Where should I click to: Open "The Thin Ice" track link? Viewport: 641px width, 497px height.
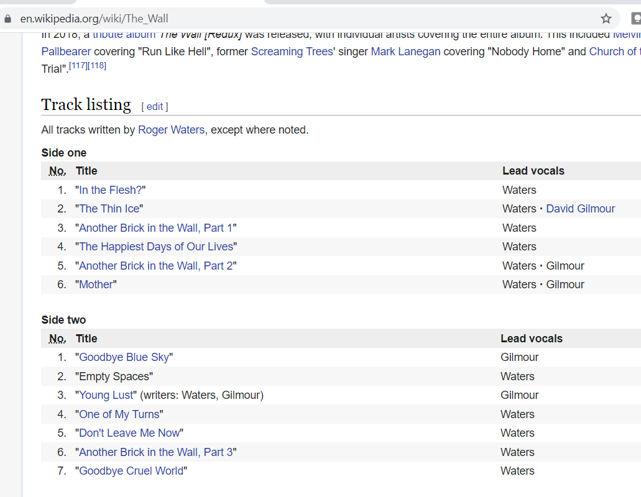(109, 209)
